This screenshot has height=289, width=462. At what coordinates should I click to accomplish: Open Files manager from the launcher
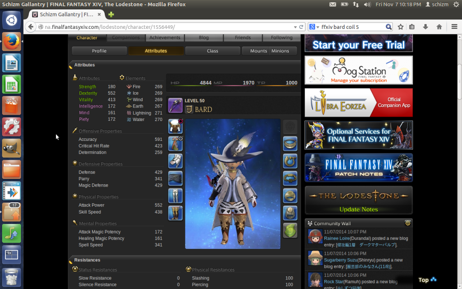(x=11, y=169)
